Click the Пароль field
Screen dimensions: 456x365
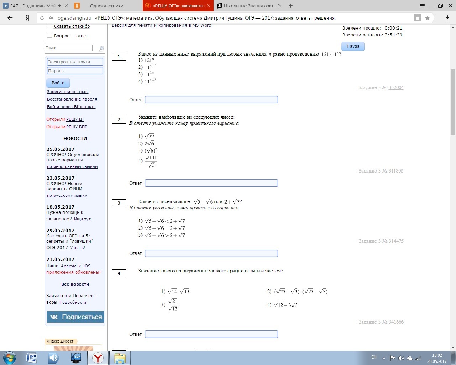point(75,71)
